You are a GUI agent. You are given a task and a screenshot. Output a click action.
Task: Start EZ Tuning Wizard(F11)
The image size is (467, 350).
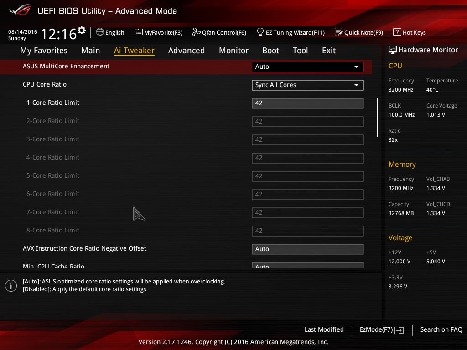pos(291,32)
